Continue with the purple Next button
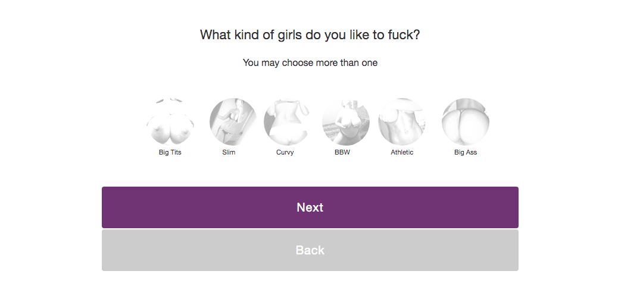 [x=310, y=207]
